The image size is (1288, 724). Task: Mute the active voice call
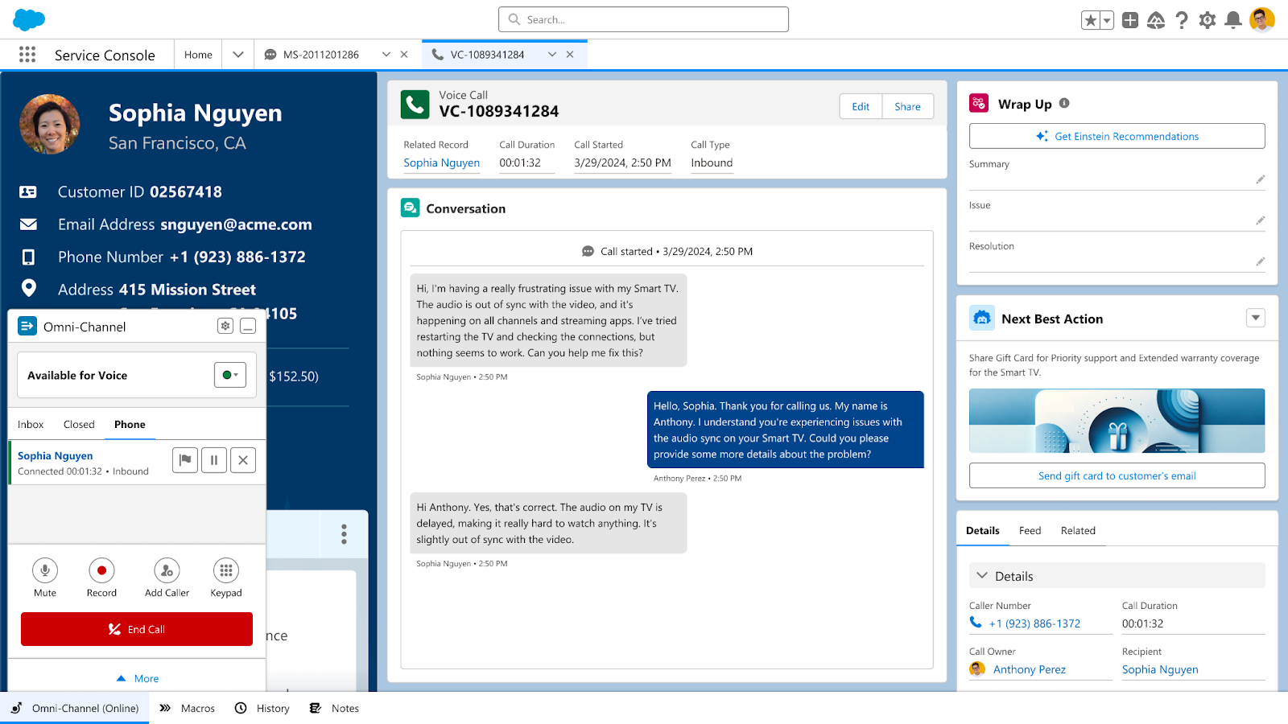(44, 573)
